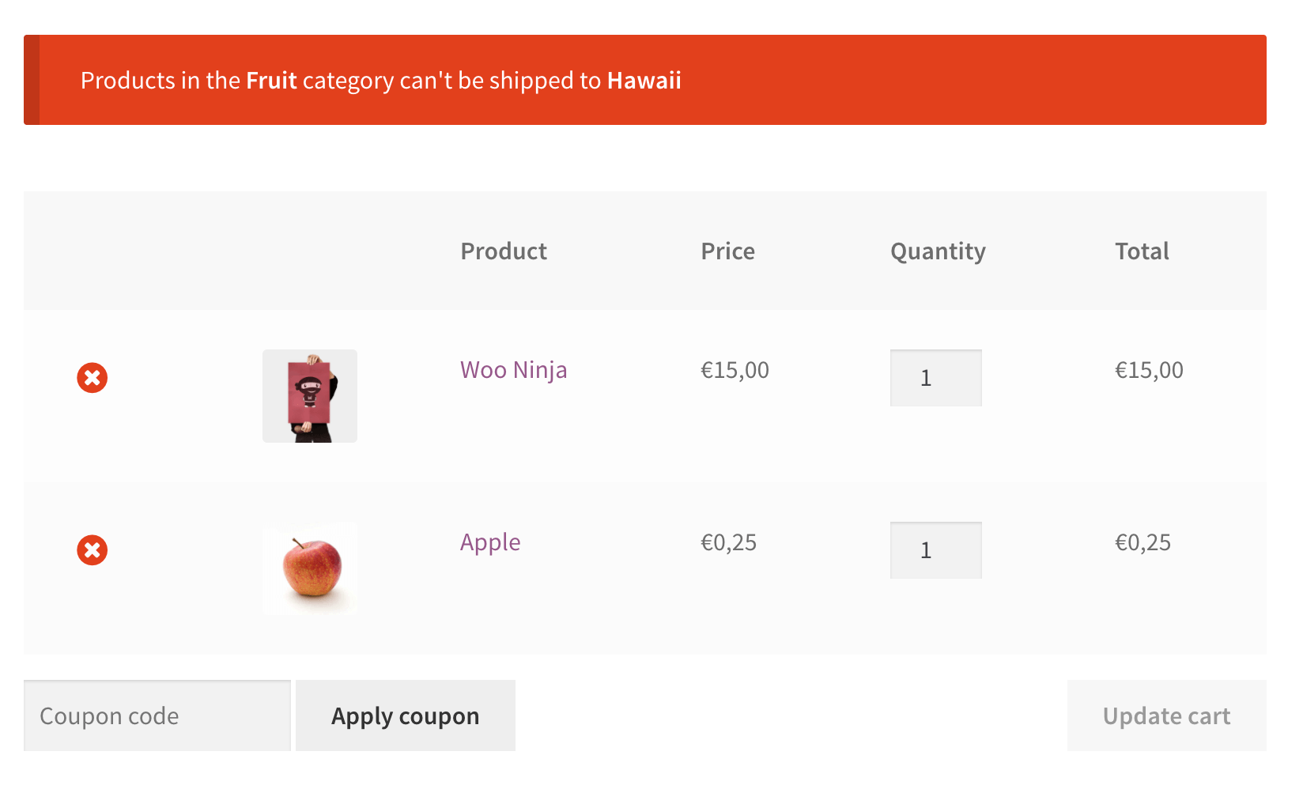
Task: Click the Product column header
Action: (x=504, y=251)
